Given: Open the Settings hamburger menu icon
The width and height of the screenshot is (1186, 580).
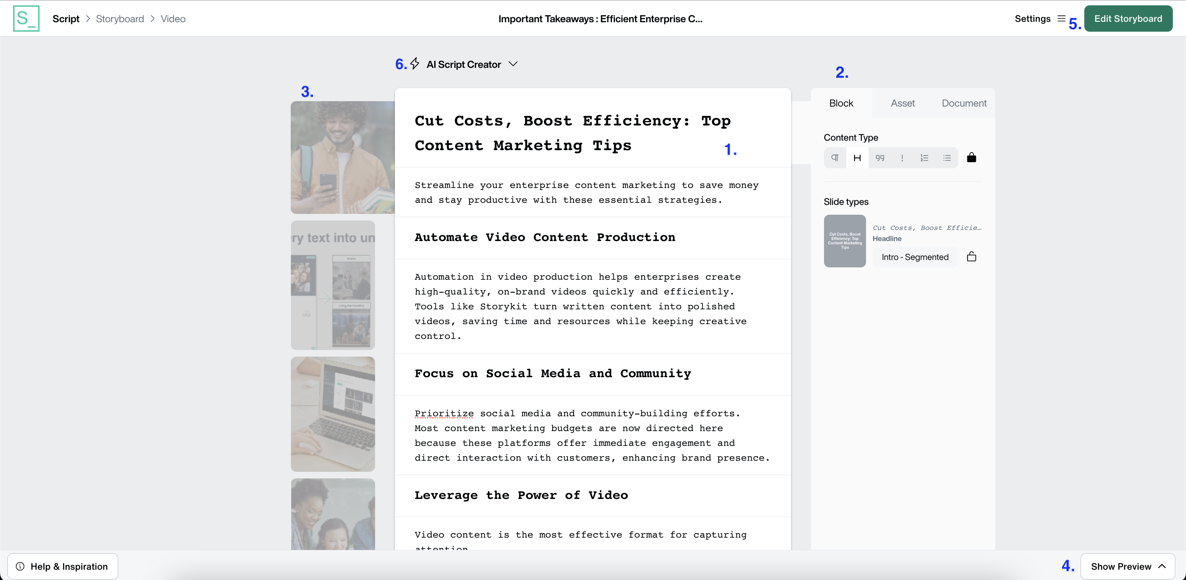Looking at the screenshot, I should [x=1061, y=19].
